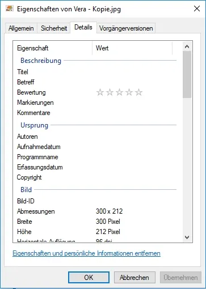Click the Abbrechen button
Screen dimensions: 206x289
[134, 278]
